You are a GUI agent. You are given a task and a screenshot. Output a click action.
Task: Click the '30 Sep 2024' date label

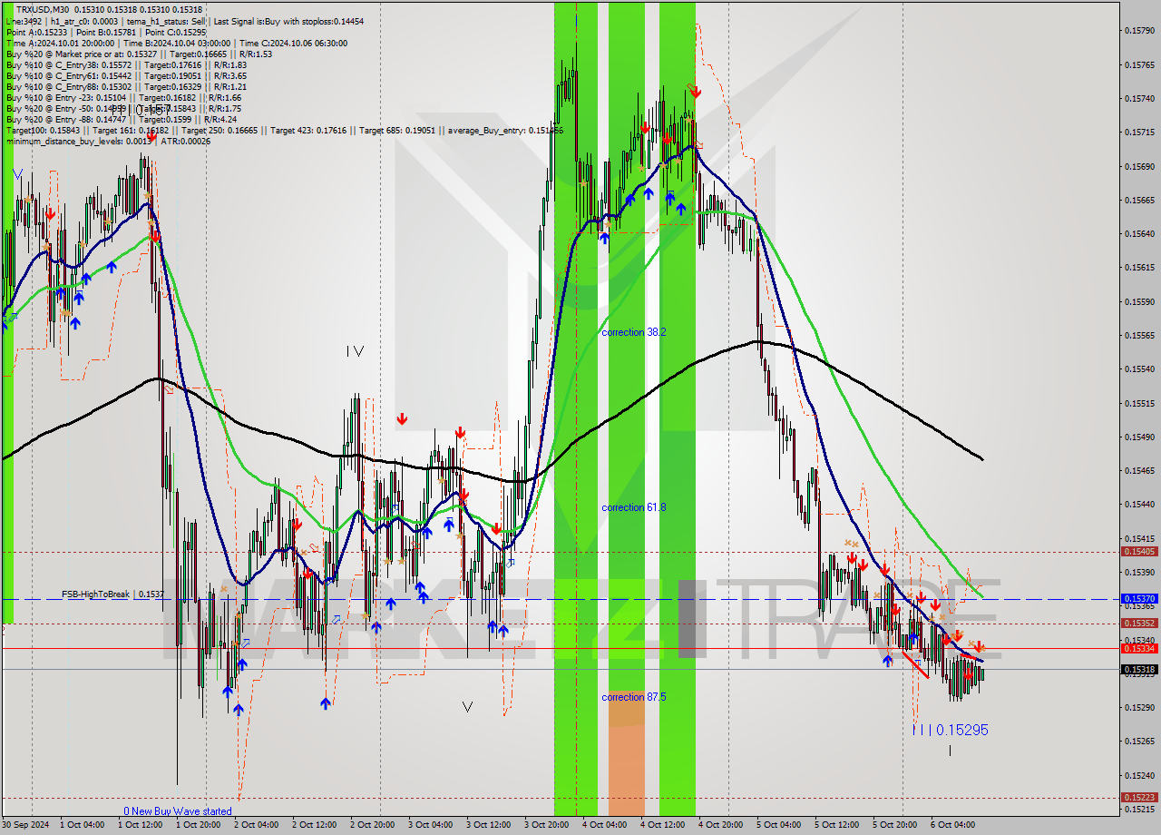pyautogui.click(x=25, y=825)
